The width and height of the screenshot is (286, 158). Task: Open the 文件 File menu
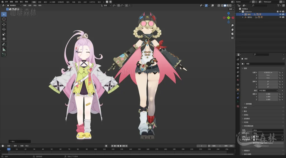6,2
